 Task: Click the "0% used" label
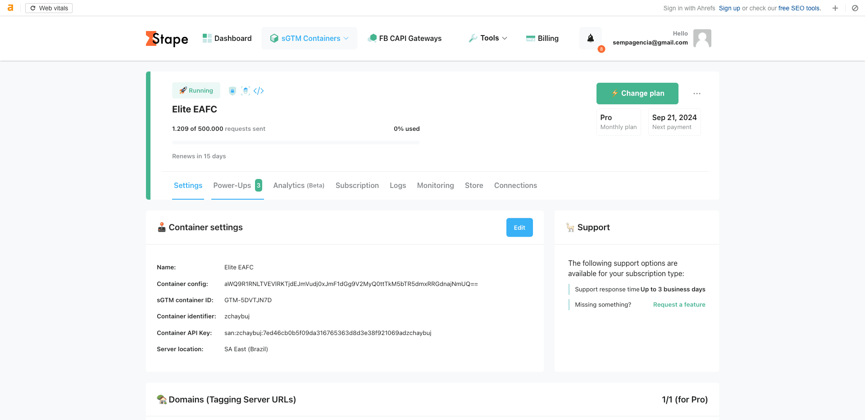pos(407,129)
